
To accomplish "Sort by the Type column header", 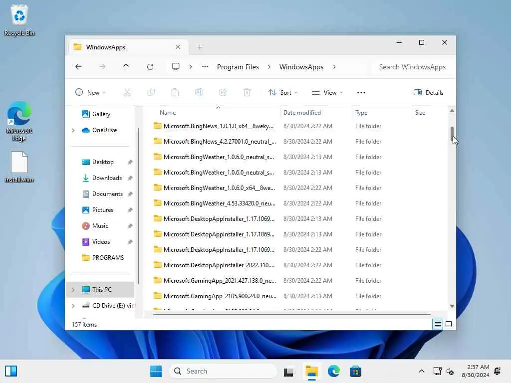I will (361, 113).
